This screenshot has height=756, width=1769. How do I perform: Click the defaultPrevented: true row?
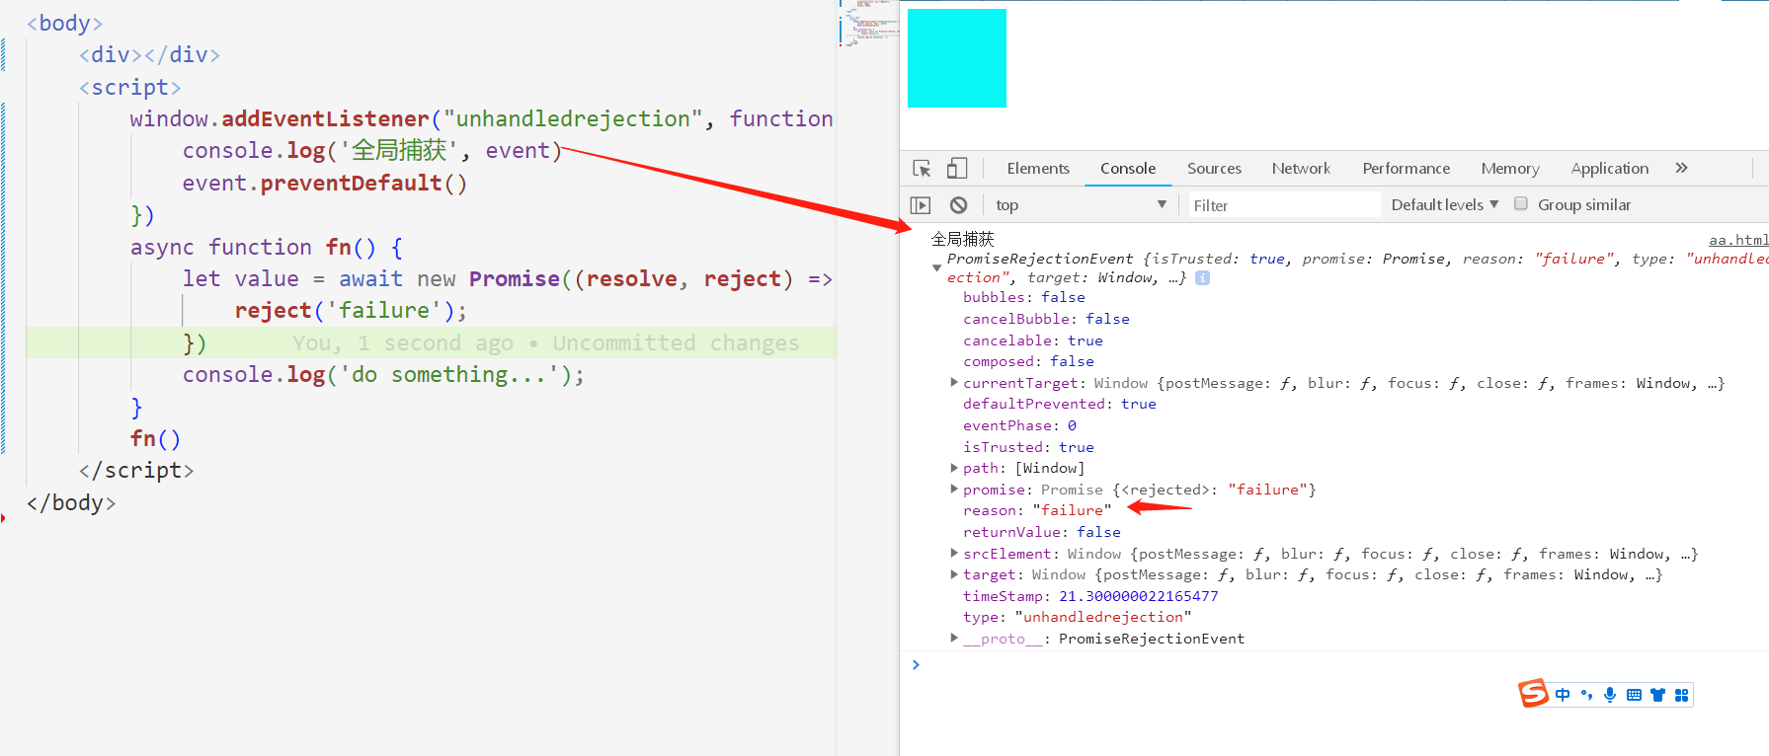(1060, 404)
